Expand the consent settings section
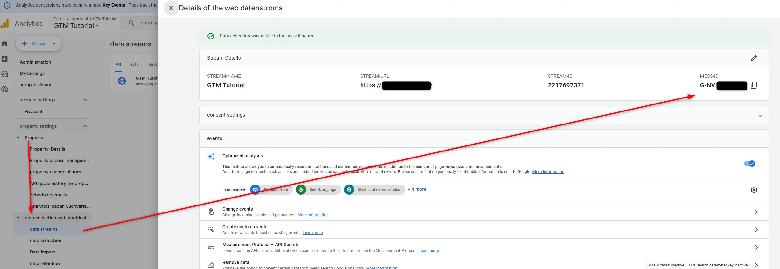The image size is (780, 269). 760,116
